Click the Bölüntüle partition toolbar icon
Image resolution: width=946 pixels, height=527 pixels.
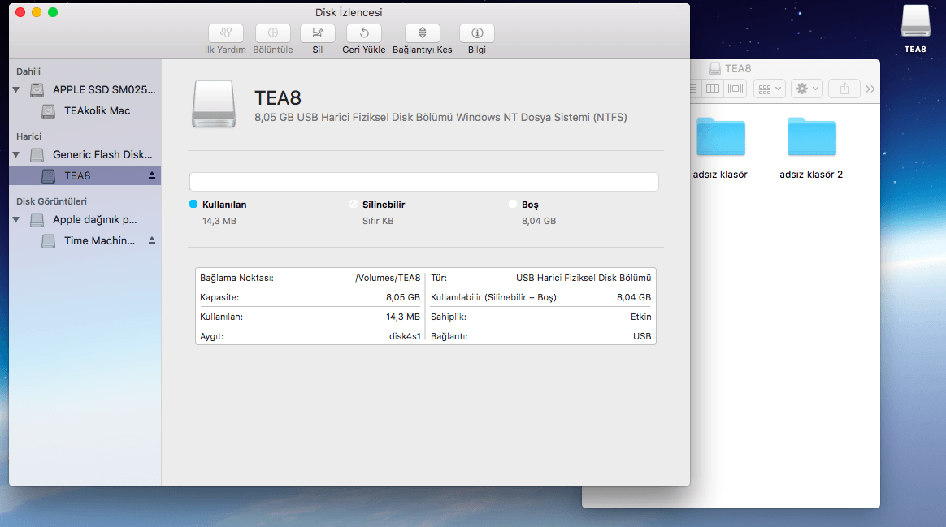[x=273, y=33]
